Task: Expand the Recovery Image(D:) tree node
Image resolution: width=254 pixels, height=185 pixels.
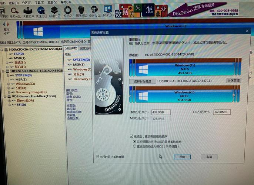Action: pos(9,92)
